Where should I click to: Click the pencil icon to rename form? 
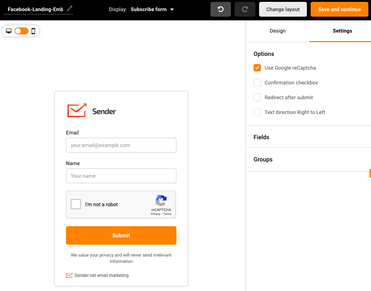pos(70,9)
